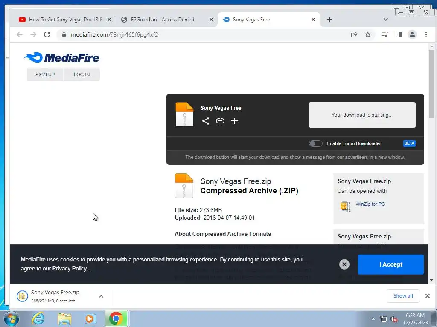Click the File size 273.6MB text
437x327 pixels.
coord(198,210)
